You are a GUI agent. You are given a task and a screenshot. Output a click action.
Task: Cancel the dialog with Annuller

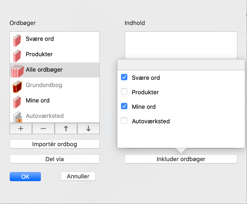click(78, 176)
